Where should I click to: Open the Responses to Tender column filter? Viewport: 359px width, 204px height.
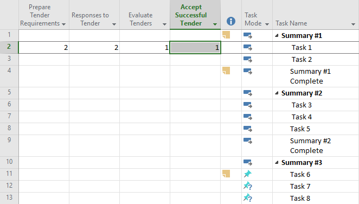pos(114,24)
